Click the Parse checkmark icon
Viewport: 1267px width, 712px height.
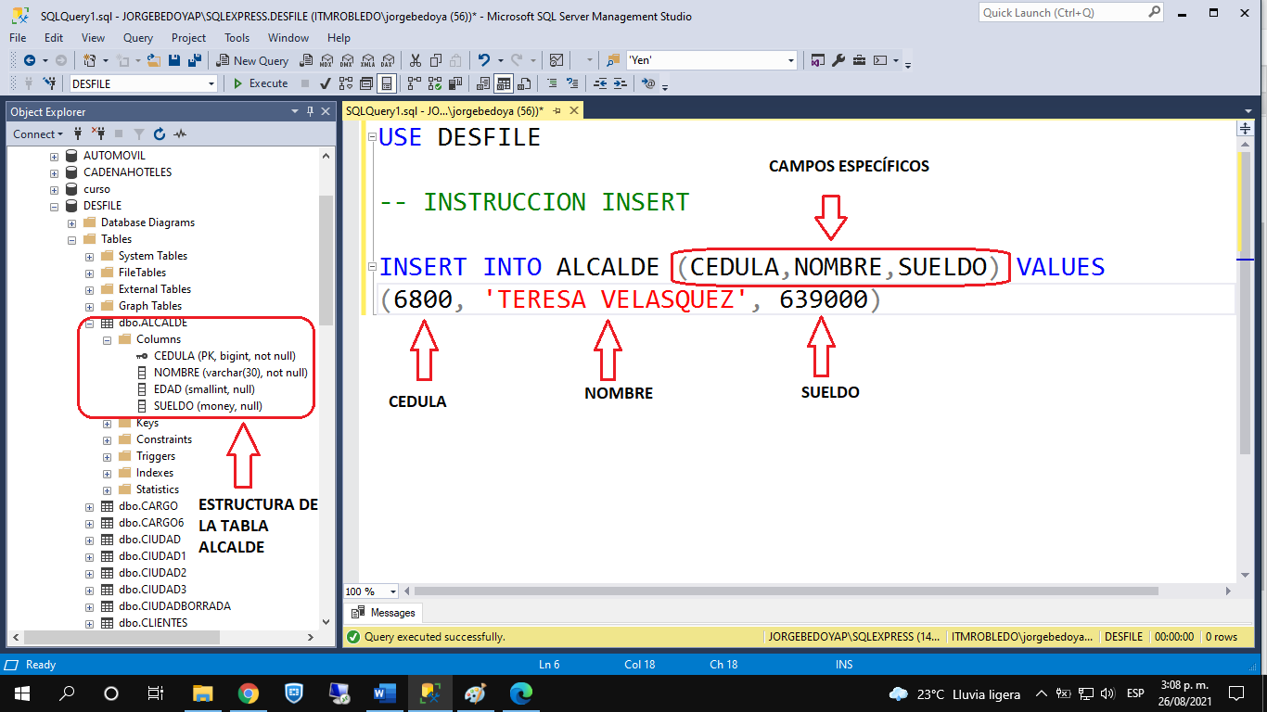point(326,83)
